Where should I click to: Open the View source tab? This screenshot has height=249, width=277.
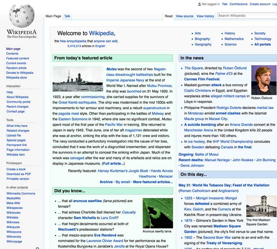tap(184, 16)
